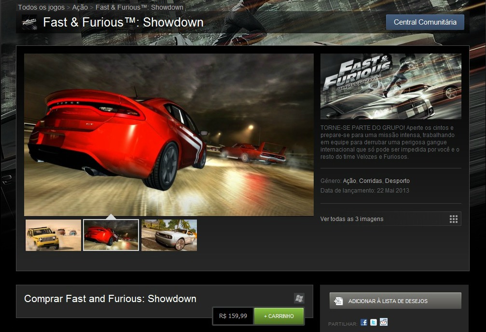The width and height of the screenshot is (486, 332).
Task: Select the yellow Jeep desert thumbnail
Action: click(53, 235)
